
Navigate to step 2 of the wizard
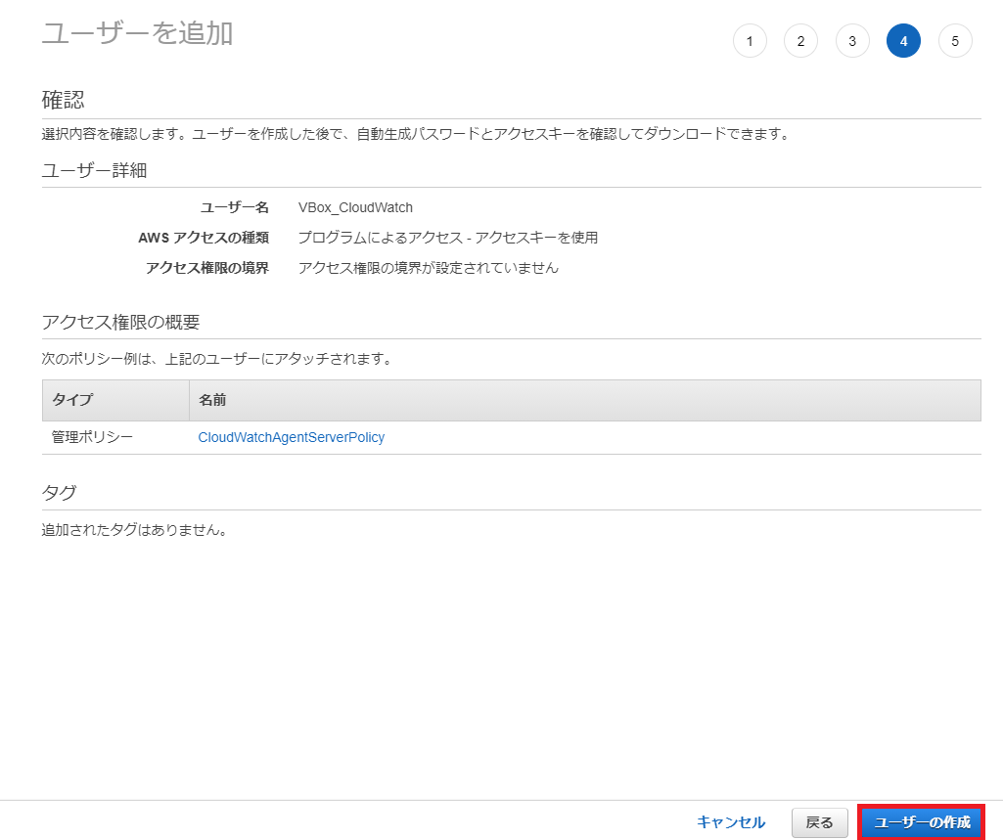click(800, 41)
